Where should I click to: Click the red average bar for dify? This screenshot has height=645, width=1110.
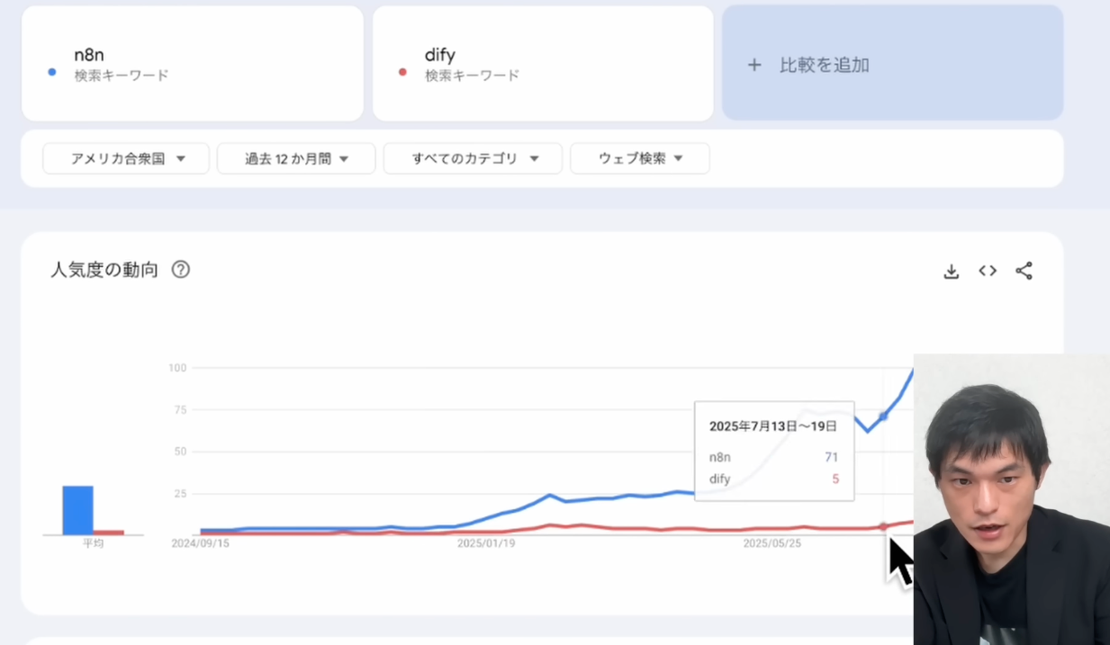click(x=109, y=533)
